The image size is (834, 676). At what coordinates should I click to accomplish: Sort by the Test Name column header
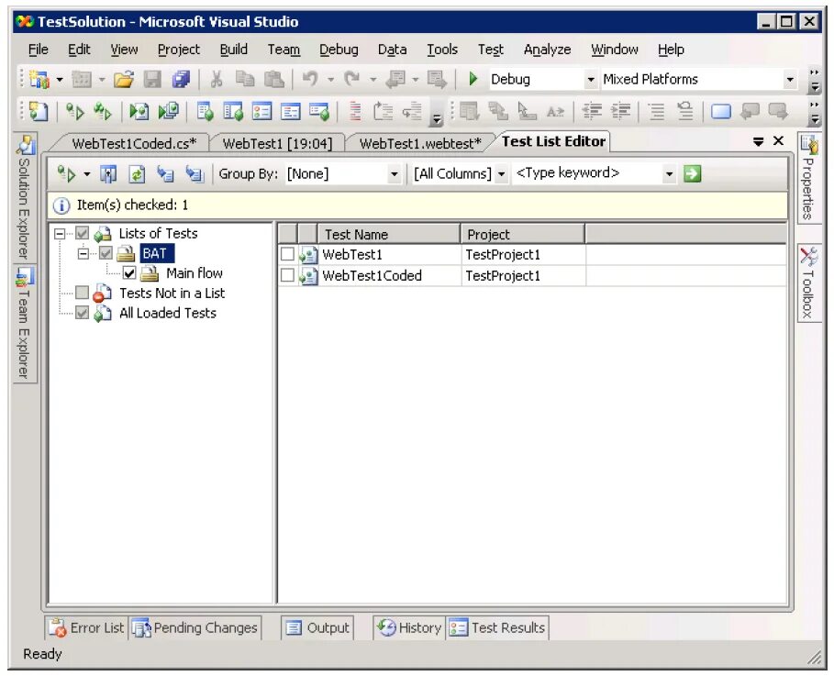click(x=389, y=234)
